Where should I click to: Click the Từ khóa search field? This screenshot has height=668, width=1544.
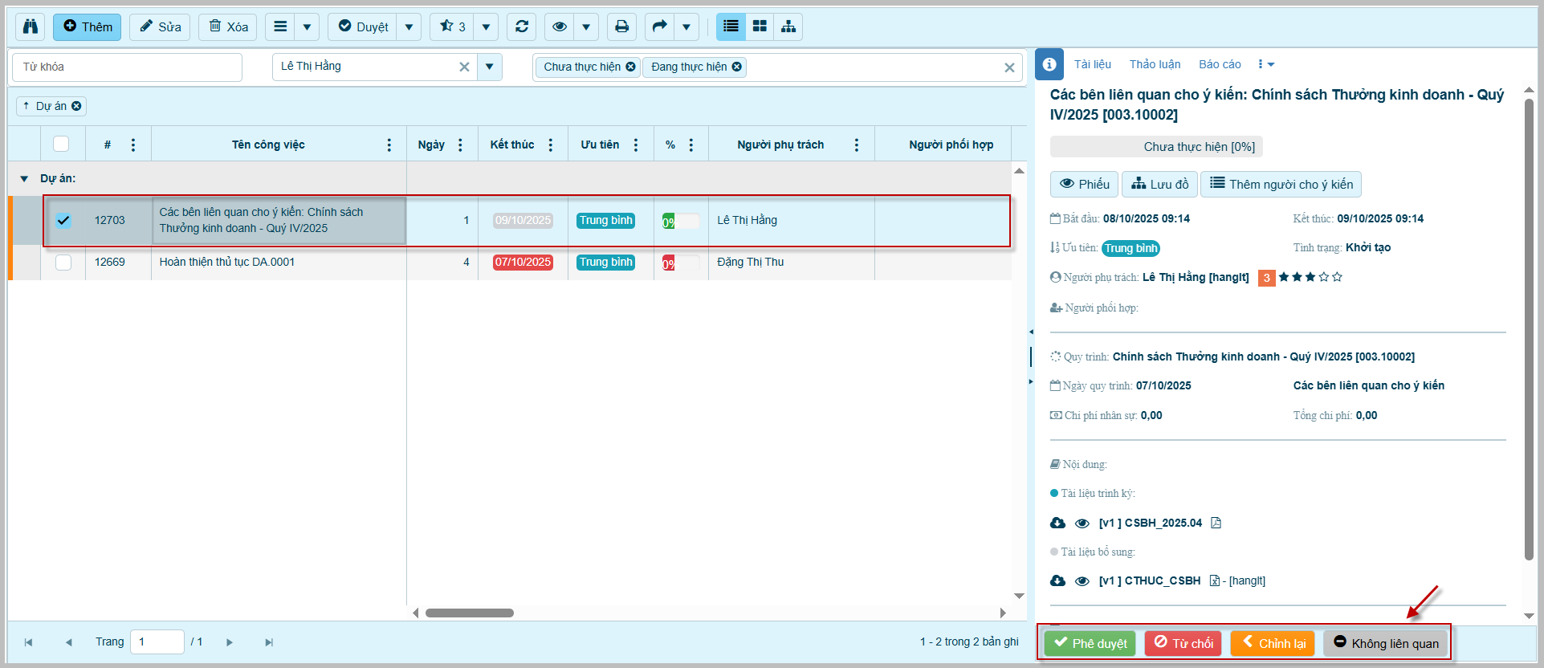[x=127, y=67]
